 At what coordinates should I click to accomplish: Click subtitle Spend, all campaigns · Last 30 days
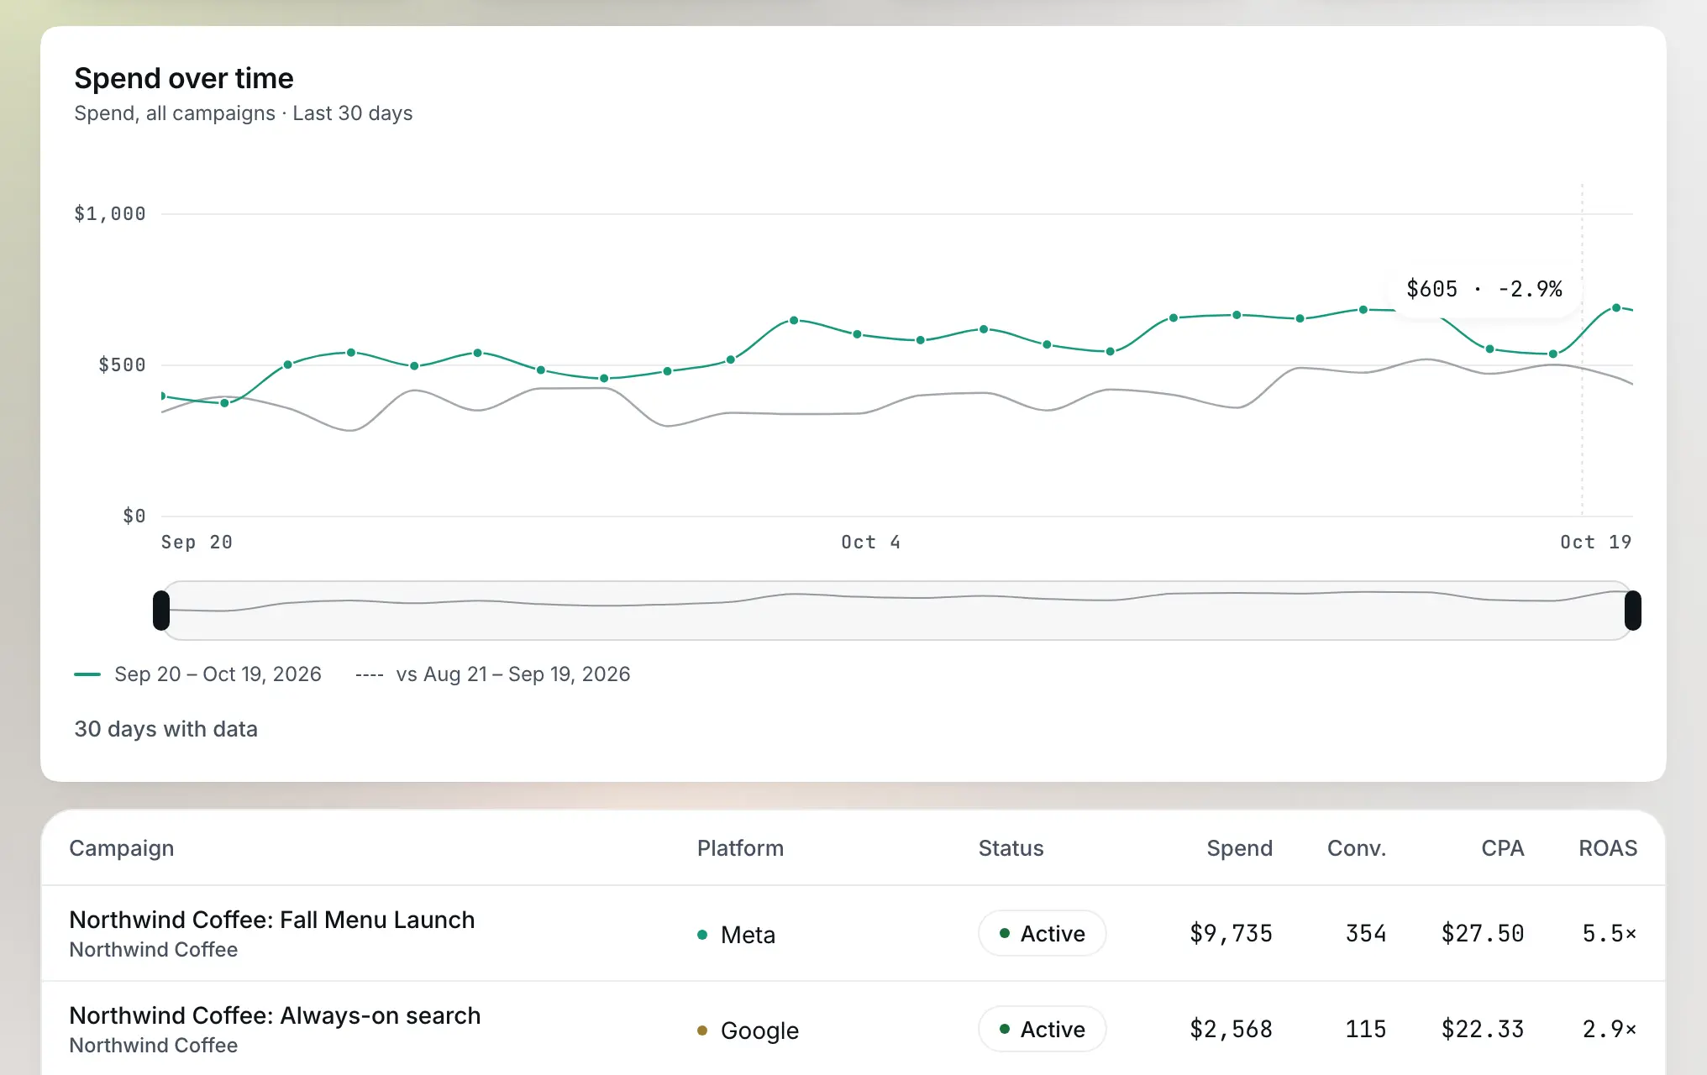click(x=244, y=113)
